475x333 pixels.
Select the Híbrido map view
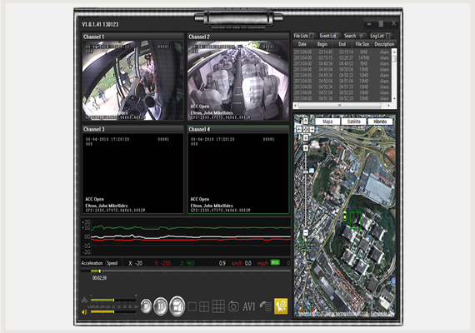click(x=380, y=122)
